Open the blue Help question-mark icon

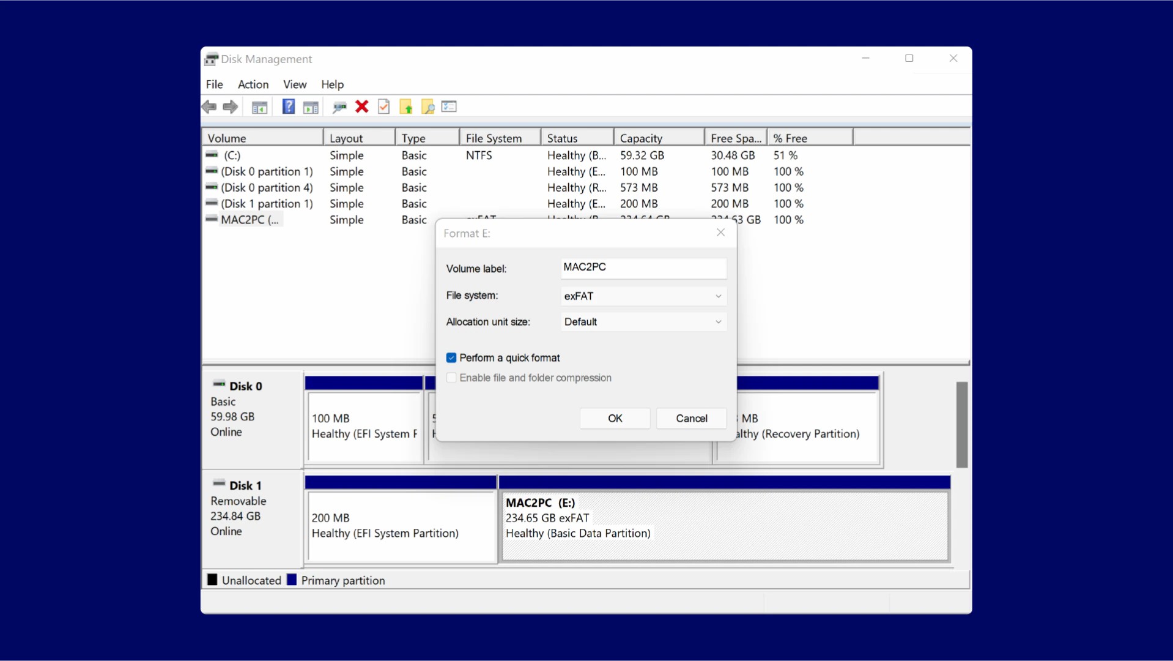click(x=288, y=106)
